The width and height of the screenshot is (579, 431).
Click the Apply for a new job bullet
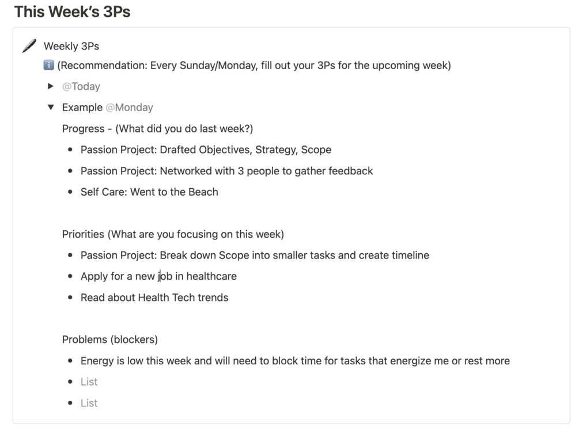pos(158,276)
